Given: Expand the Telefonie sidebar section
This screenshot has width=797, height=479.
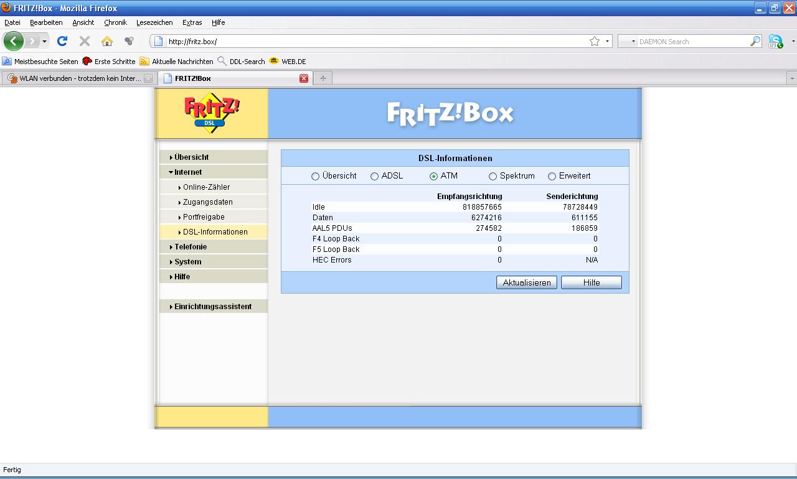Looking at the screenshot, I should pyautogui.click(x=214, y=247).
